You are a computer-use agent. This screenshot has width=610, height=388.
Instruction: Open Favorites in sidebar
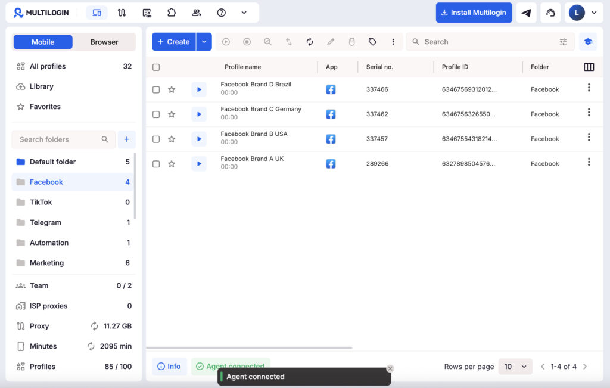tap(74, 107)
